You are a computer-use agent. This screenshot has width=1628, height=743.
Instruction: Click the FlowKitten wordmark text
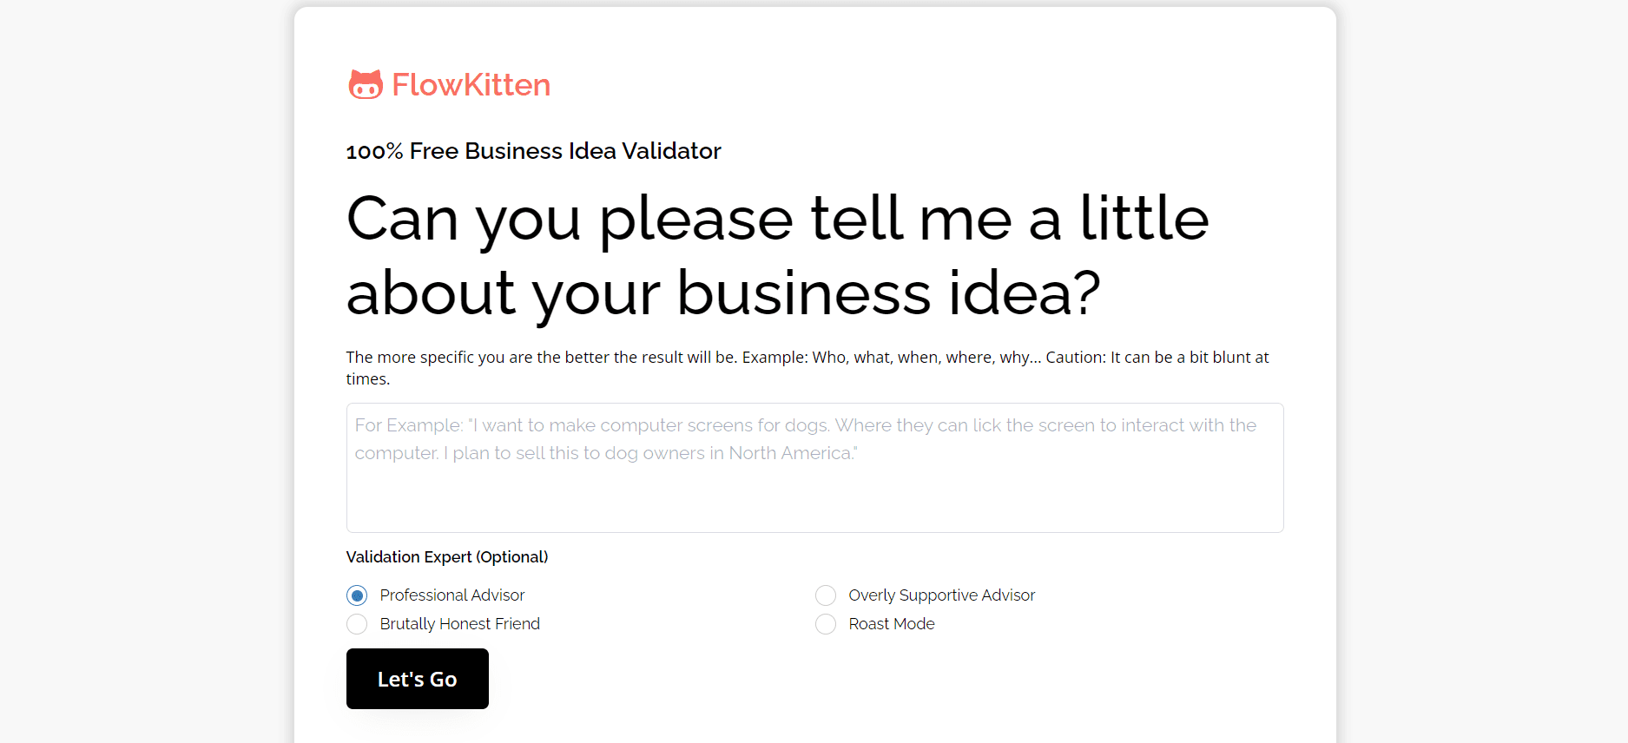[x=471, y=83]
